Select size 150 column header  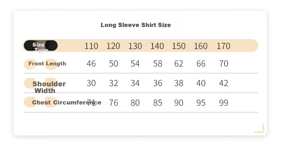tap(179, 46)
